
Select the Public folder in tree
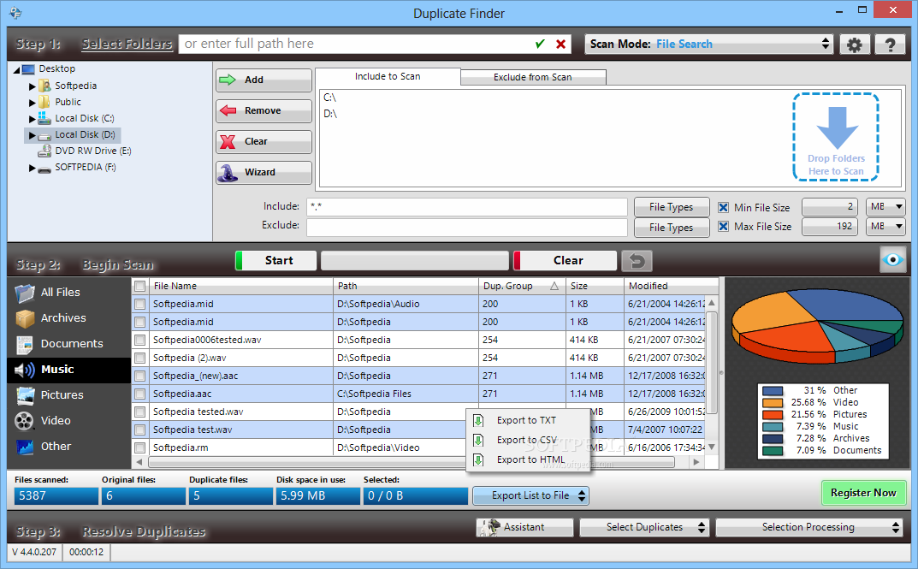[68, 102]
